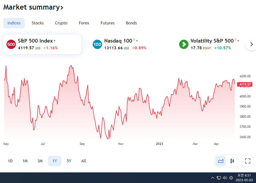Screen dimensions: 256x183
Task: Click the Sep label on time axis
Action: click(82, 144)
